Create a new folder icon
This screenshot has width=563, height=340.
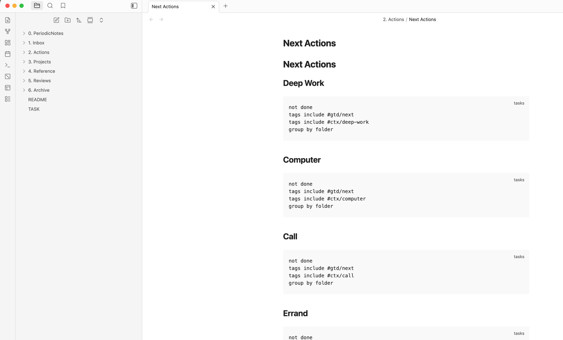[x=68, y=20]
